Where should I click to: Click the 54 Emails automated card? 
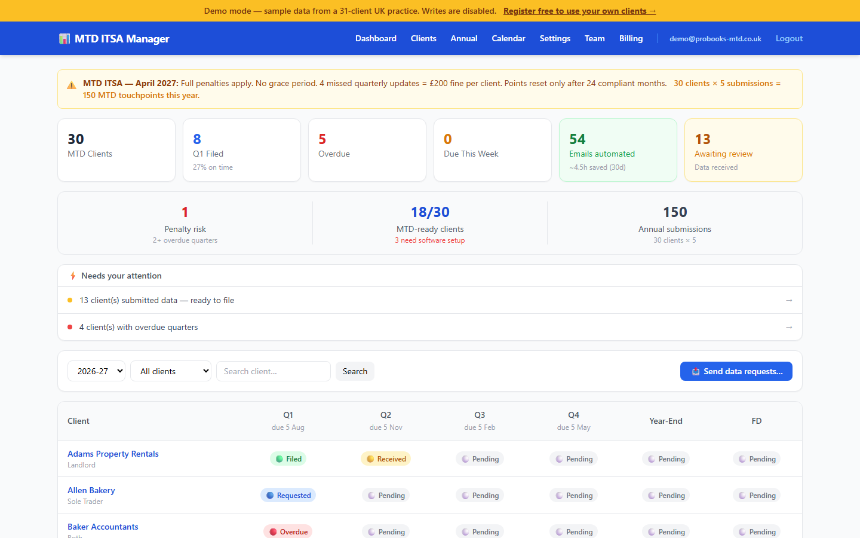[618, 150]
